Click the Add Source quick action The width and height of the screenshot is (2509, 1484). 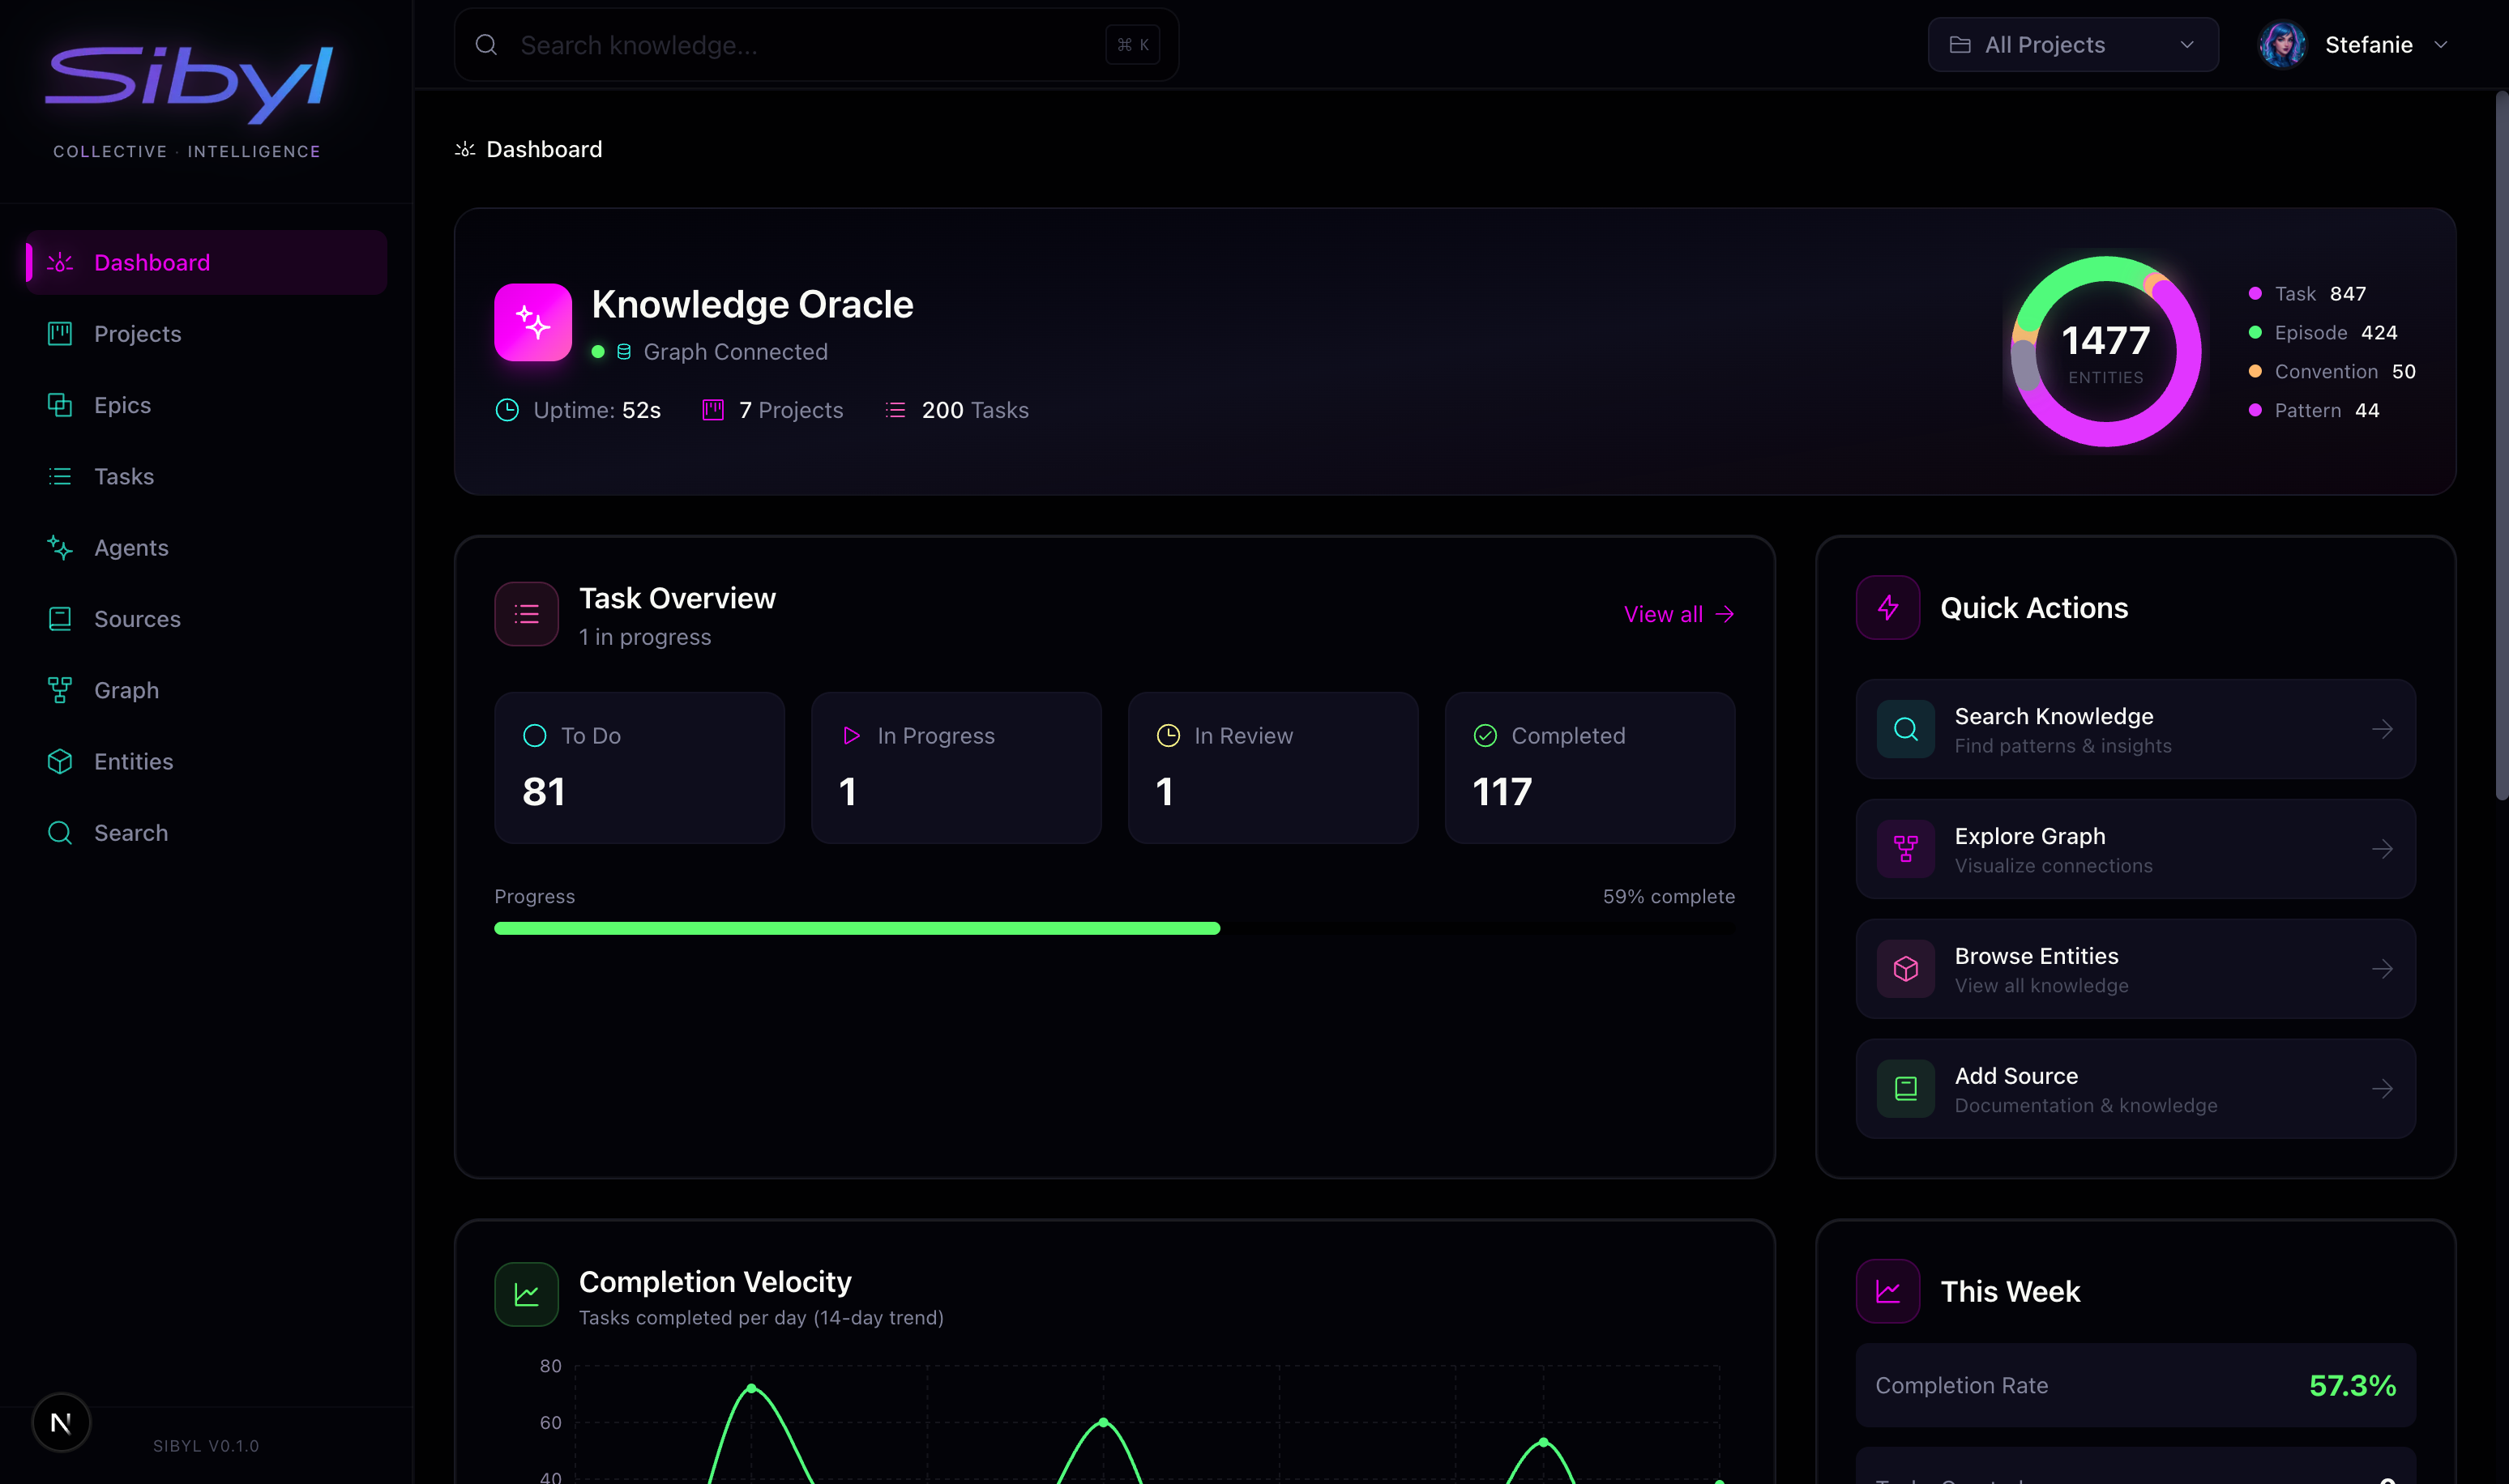(2135, 1089)
